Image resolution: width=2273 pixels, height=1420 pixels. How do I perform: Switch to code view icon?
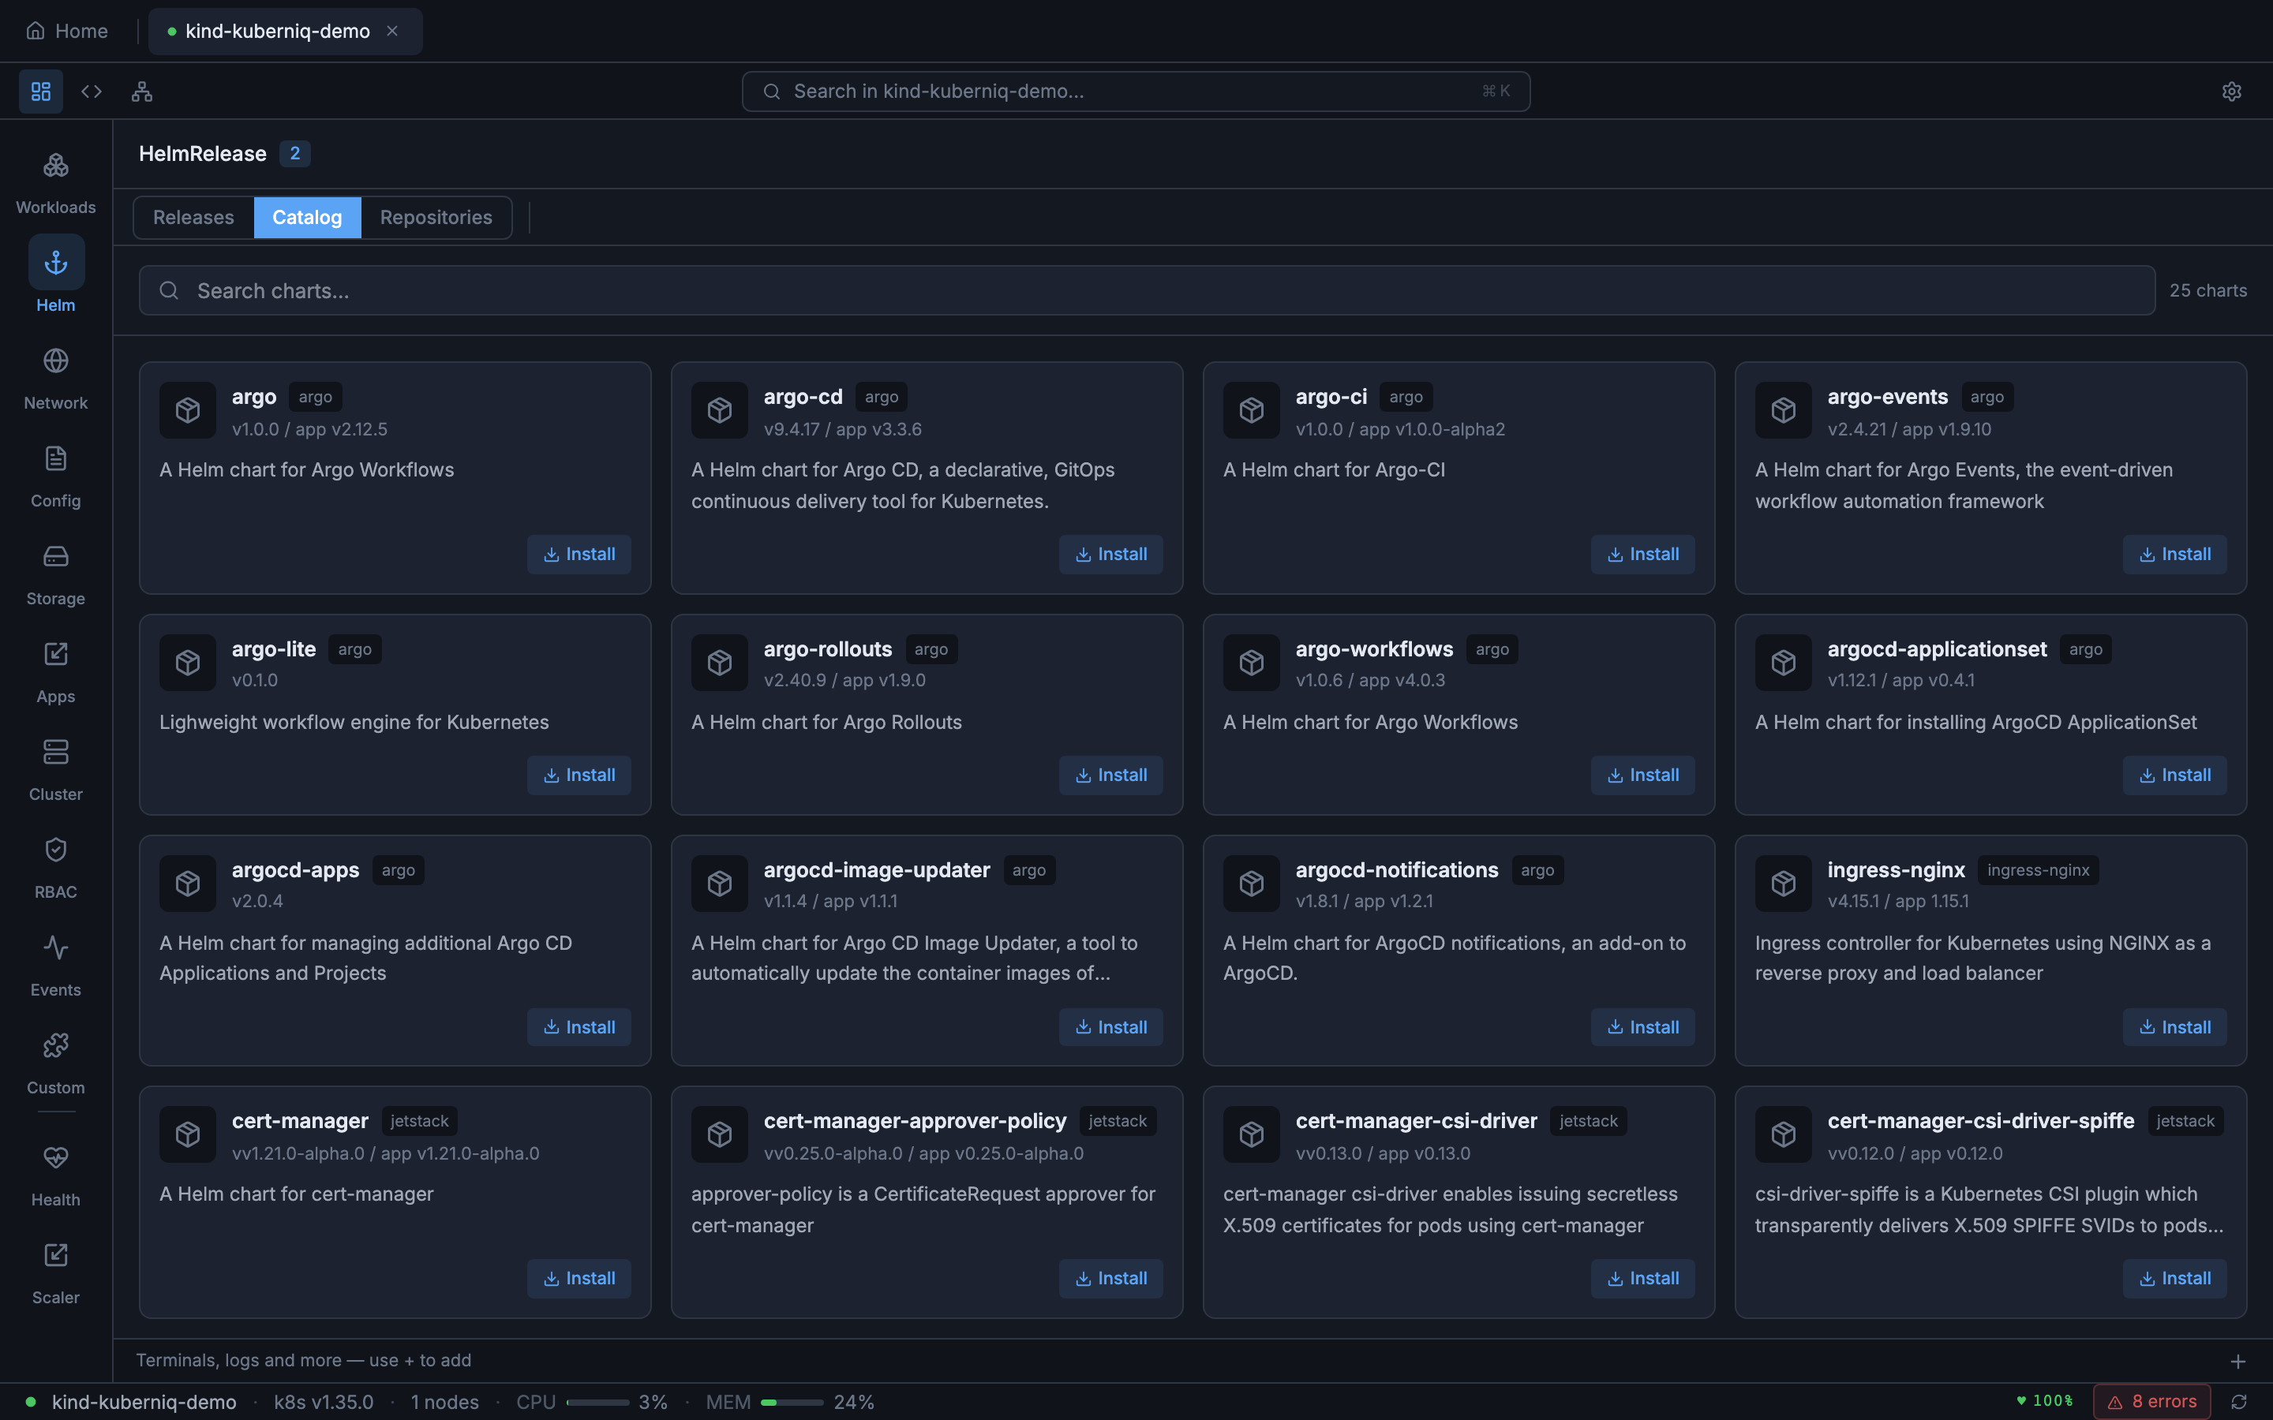click(x=91, y=91)
